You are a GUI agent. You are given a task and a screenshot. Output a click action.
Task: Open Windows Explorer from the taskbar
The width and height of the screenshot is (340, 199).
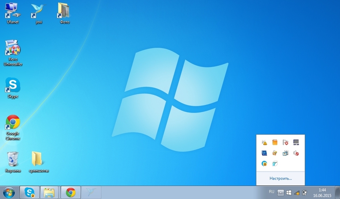(x=49, y=192)
